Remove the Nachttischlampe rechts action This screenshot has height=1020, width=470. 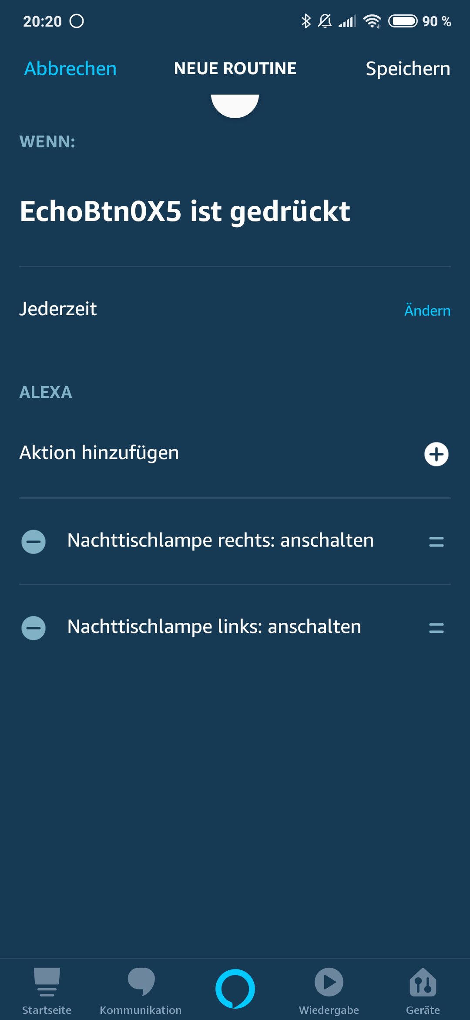[x=34, y=542]
